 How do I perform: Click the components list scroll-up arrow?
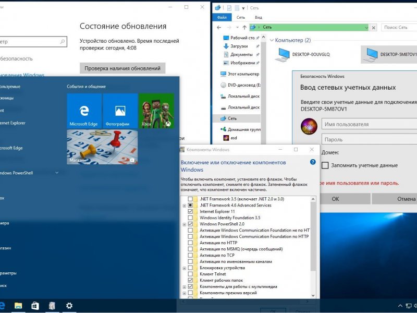click(313, 199)
